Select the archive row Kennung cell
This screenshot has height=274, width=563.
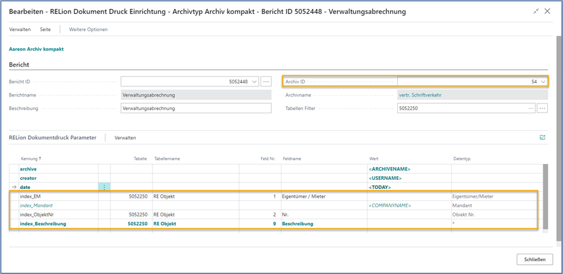point(58,168)
